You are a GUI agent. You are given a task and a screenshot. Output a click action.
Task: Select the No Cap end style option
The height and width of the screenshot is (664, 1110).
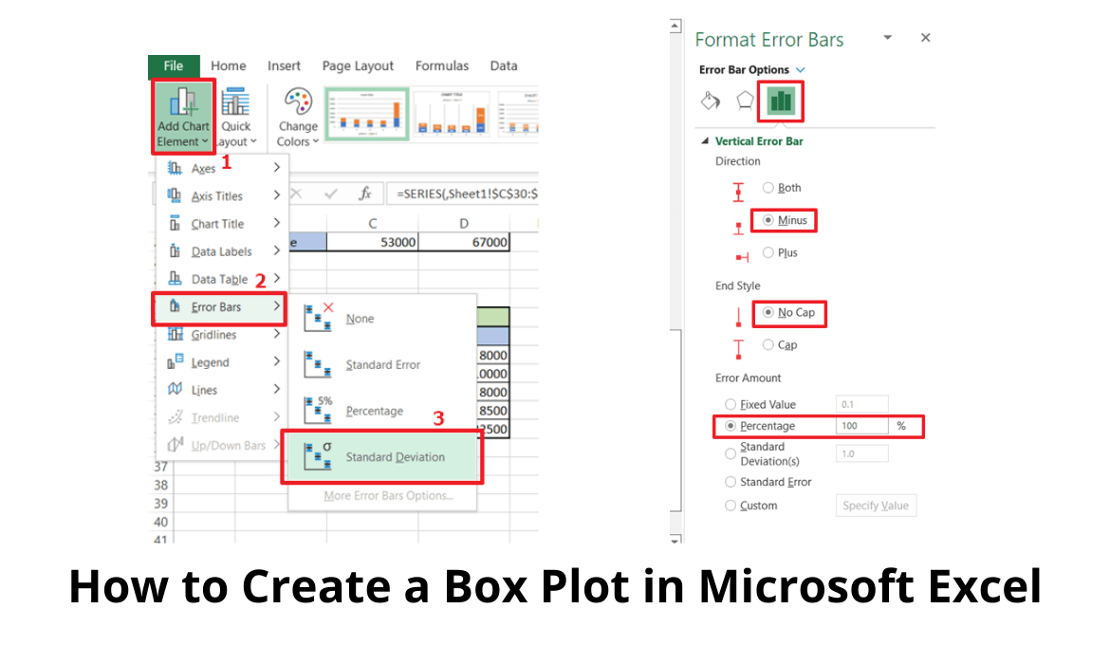[767, 313]
